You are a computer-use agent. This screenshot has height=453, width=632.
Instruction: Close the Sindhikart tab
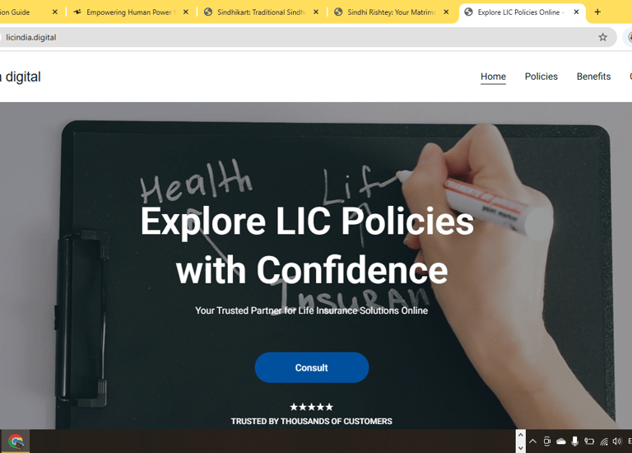(x=316, y=12)
